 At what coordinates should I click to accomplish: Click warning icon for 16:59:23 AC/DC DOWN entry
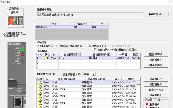coord(40,103)
